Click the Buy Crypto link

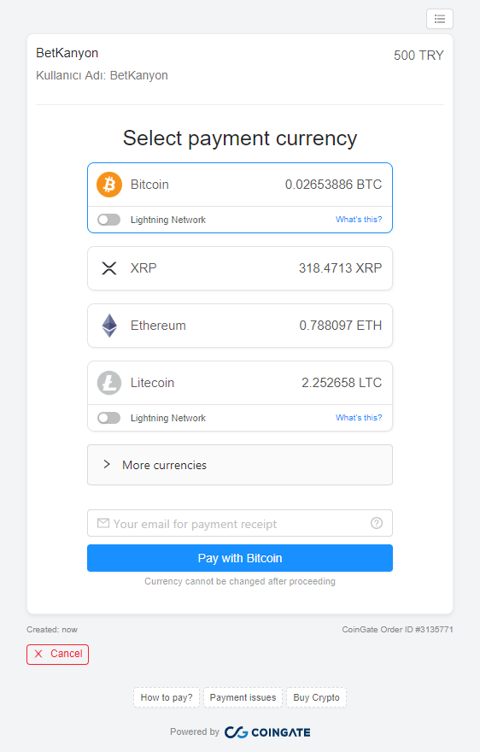pyautogui.click(x=317, y=697)
